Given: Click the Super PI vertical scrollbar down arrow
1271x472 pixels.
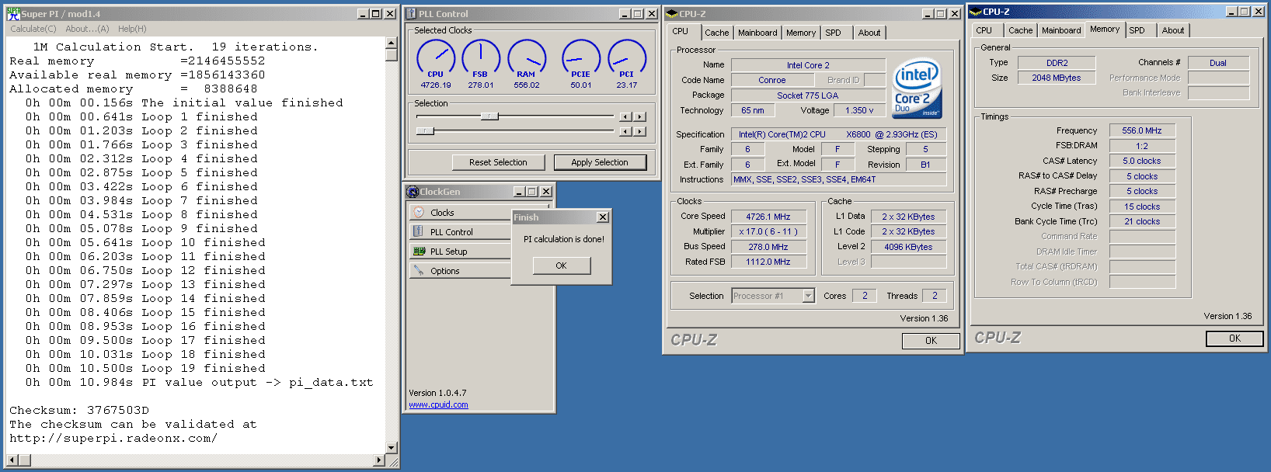Looking at the screenshot, I should 392,448.
